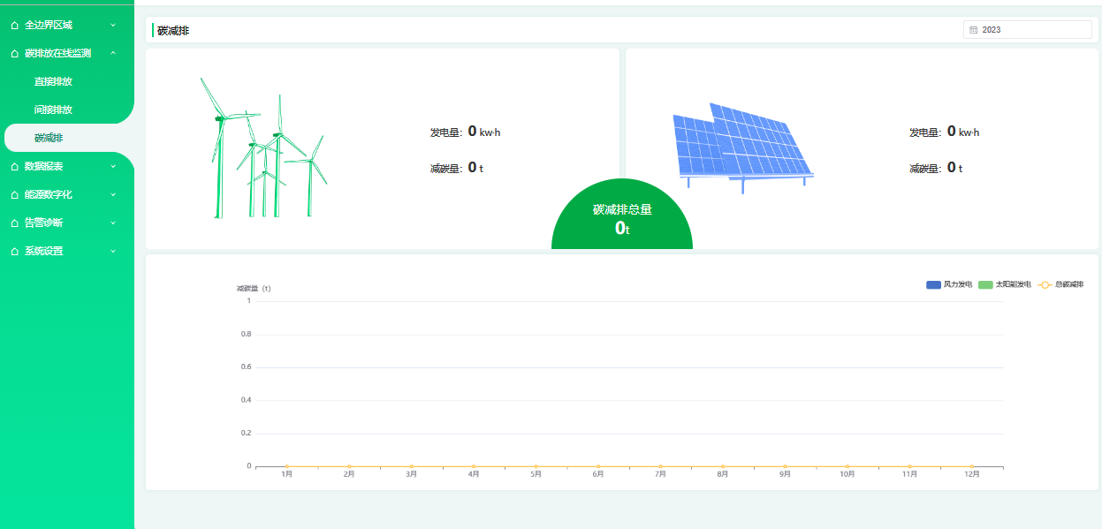Image resolution: width=1102 pixels, height=529 pixels.
Task: Click the wind turbine illustration
Action: pos(262,150)
